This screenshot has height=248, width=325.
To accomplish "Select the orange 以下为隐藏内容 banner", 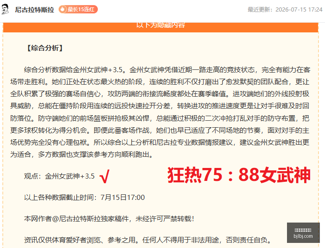I will pos(160,27).
